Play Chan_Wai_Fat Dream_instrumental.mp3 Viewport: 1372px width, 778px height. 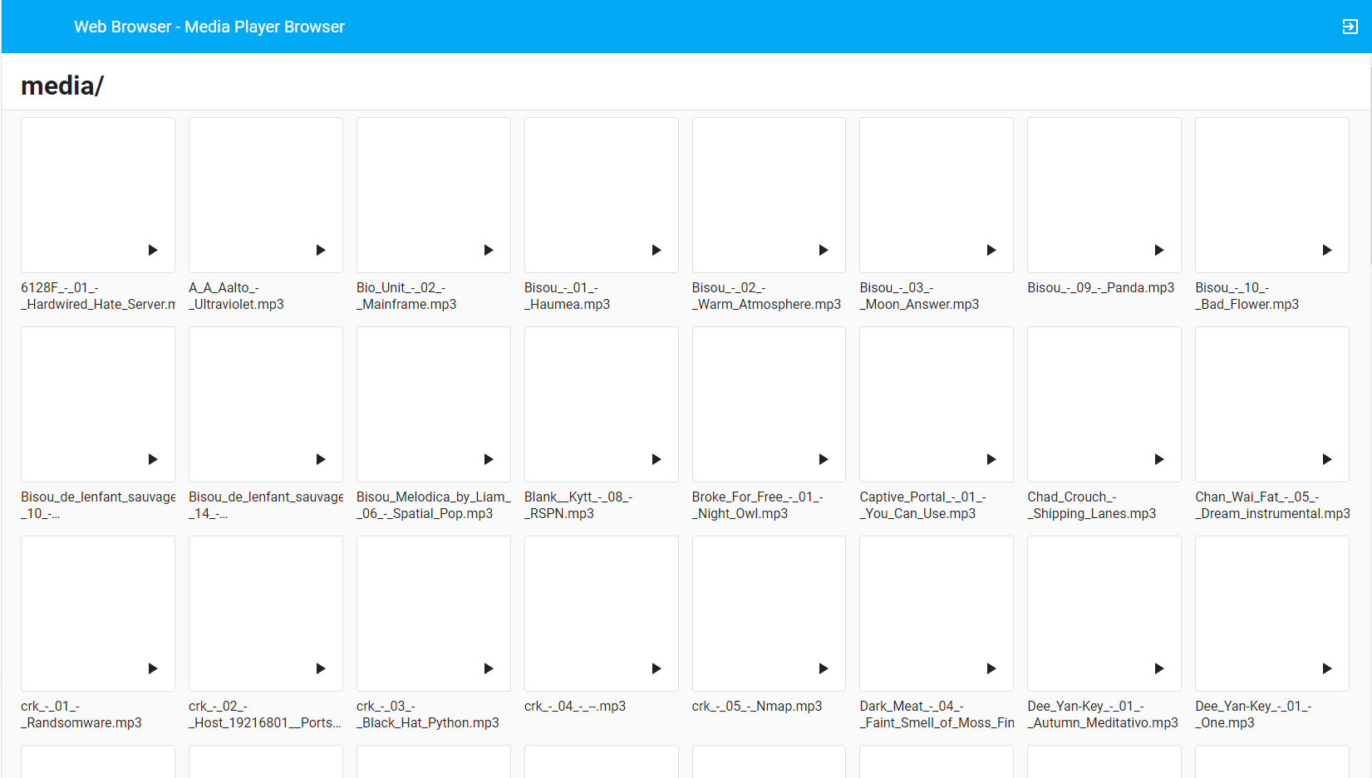(1327, 459)
